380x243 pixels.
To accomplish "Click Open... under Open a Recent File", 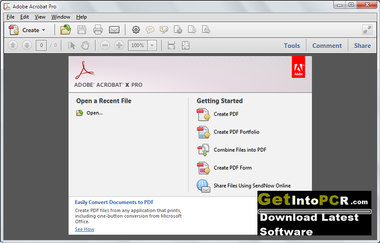I will point(95,113).
